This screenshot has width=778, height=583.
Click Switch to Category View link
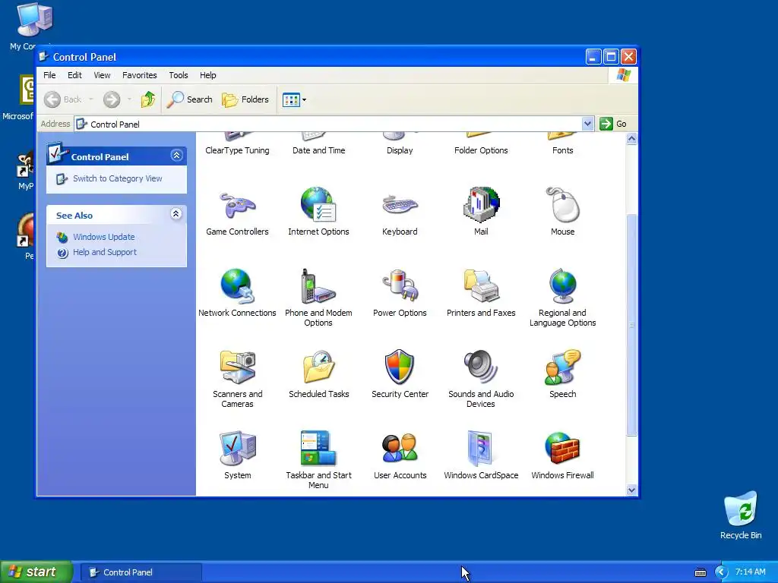coord(117,178)
